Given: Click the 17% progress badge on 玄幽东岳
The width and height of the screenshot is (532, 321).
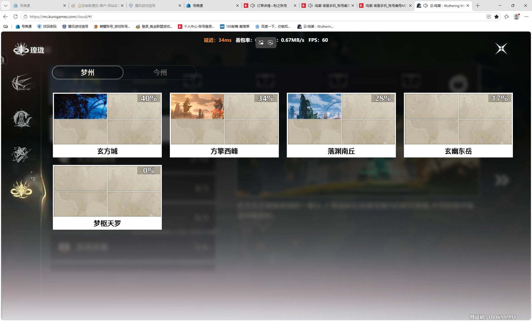Looking at the screenshot, I should tap(500, 98).
